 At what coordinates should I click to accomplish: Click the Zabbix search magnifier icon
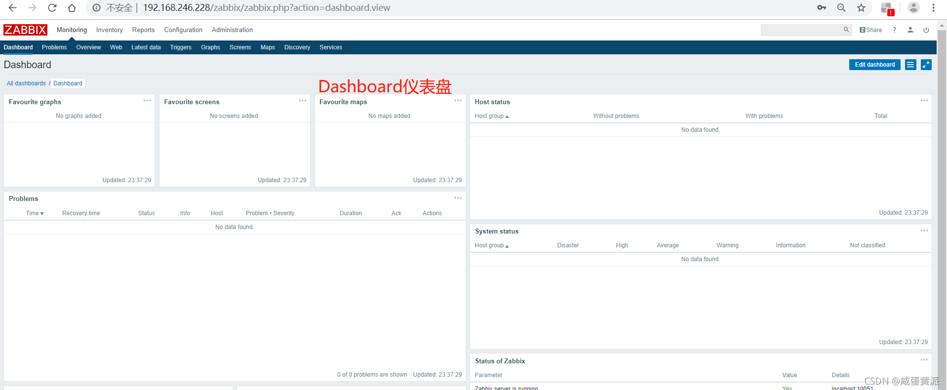point(846,30)
